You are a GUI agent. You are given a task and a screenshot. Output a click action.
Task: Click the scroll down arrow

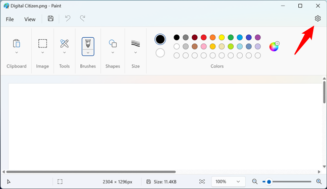[x=324, y=166]
